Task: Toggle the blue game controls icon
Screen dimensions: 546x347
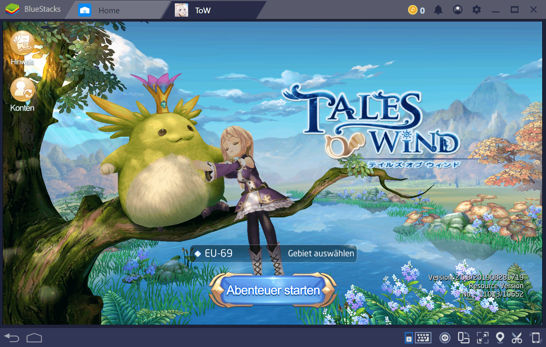Action: [x=409, y=338]
